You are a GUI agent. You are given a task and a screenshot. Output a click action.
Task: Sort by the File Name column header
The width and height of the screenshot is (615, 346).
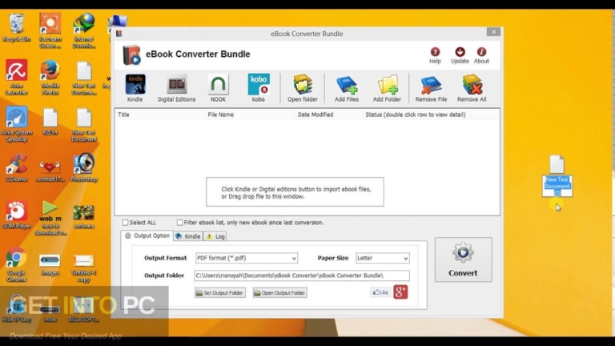point(221,115)
